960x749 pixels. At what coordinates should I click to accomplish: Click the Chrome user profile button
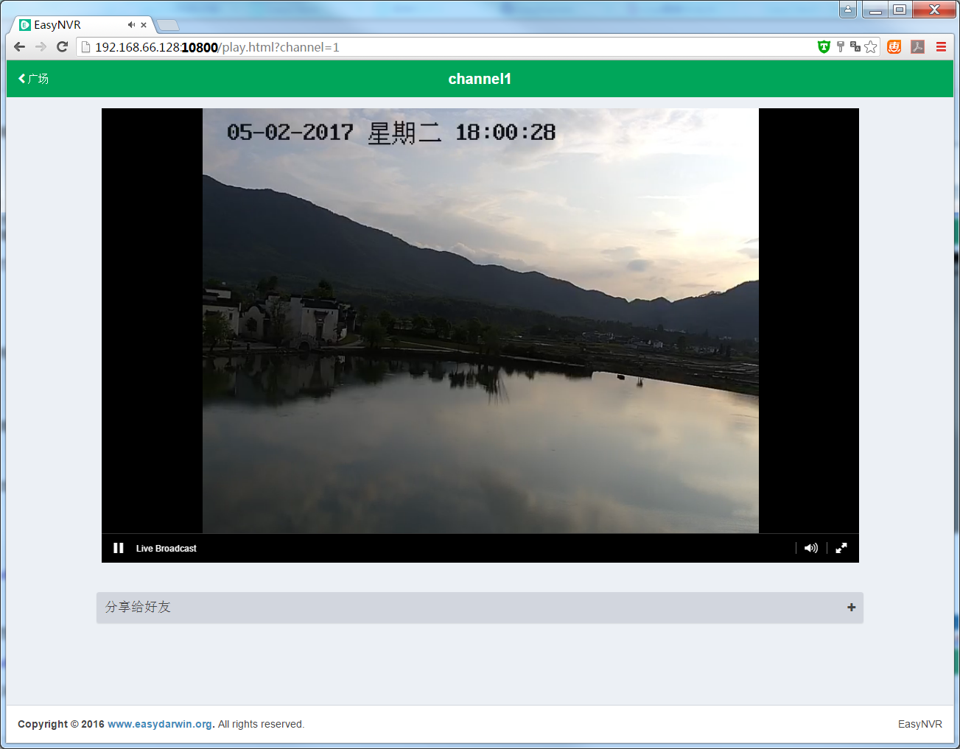(848, 10)
